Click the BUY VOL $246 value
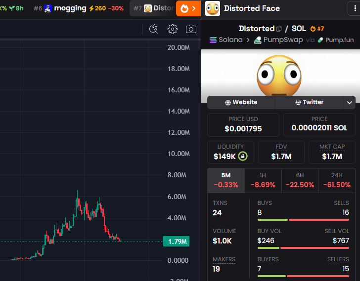 [266, 241]
